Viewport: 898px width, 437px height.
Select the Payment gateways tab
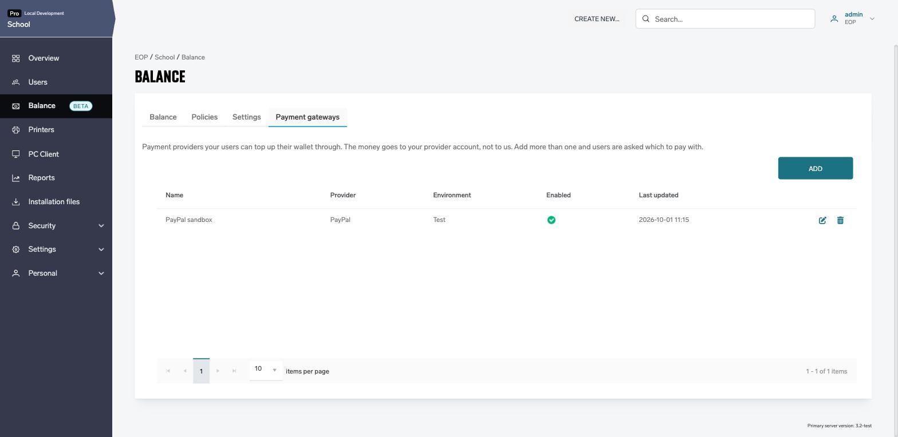click(308, 117)
